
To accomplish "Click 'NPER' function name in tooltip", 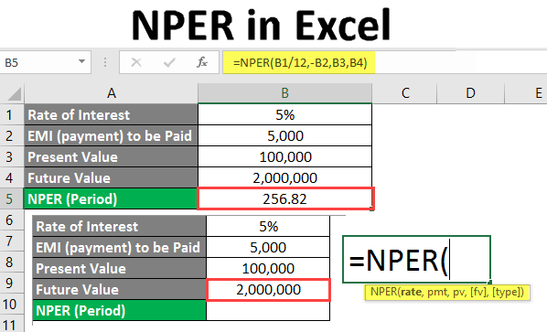I will click(383, 292).
